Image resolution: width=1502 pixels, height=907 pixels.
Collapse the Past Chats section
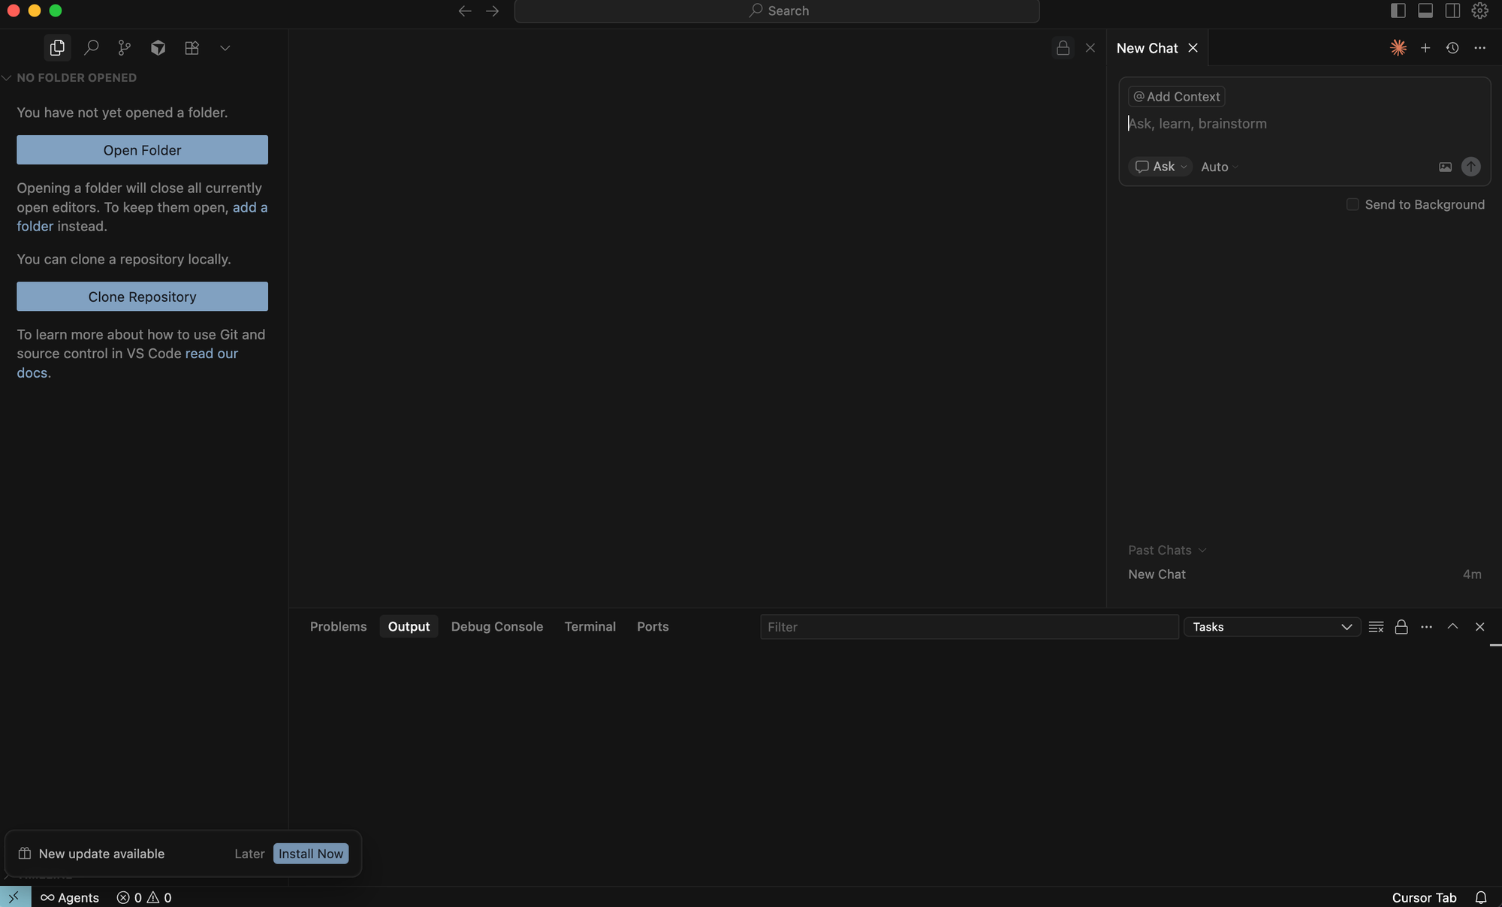[1167, 550]
